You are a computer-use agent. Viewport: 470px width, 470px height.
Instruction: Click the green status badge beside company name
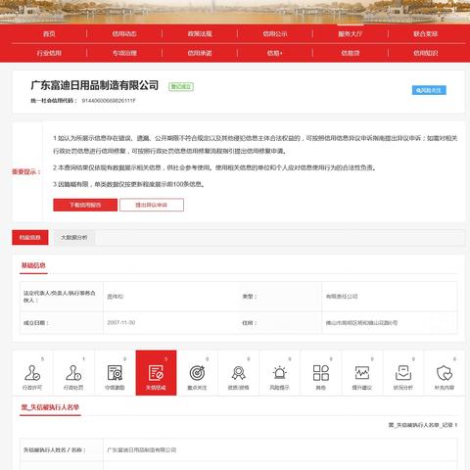[x=181, y=86]
